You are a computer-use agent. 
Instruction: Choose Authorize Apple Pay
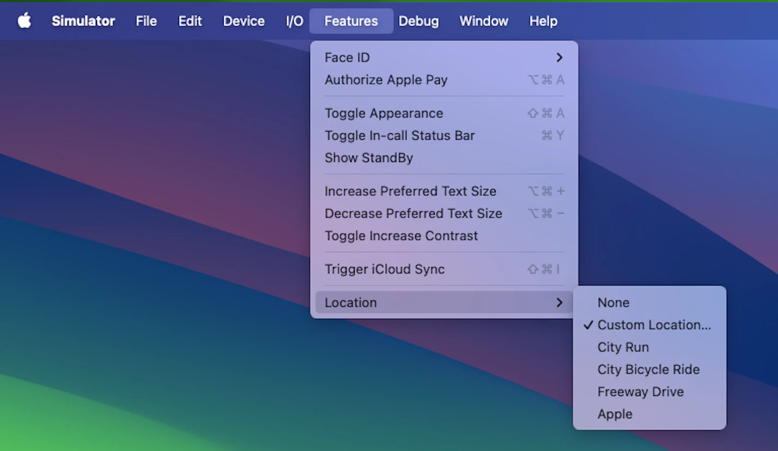pos(444,79)
